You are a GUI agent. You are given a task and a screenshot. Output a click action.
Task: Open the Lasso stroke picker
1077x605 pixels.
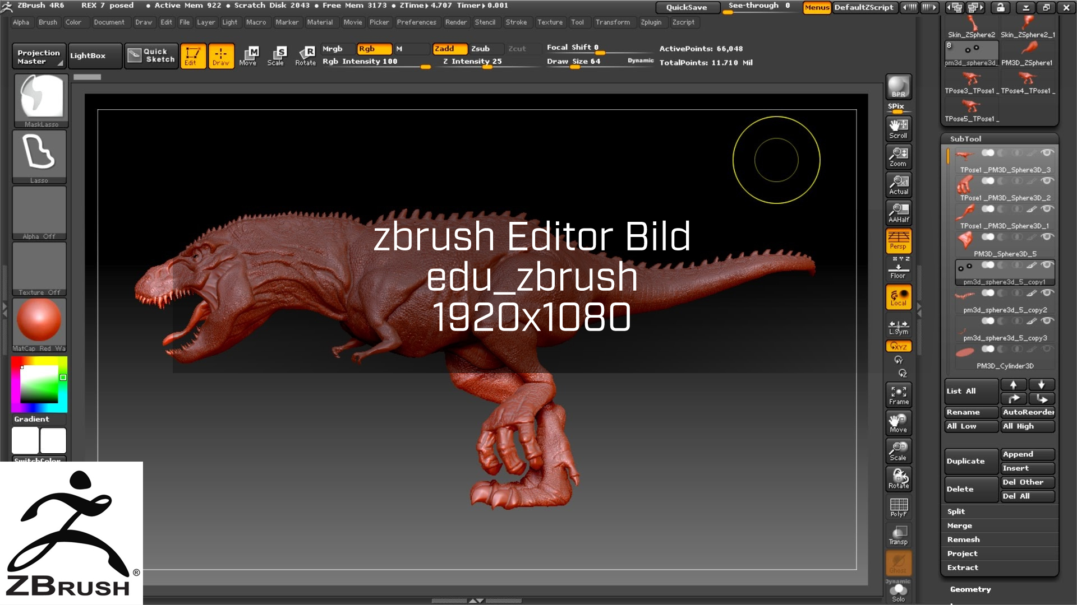[39, 157]
